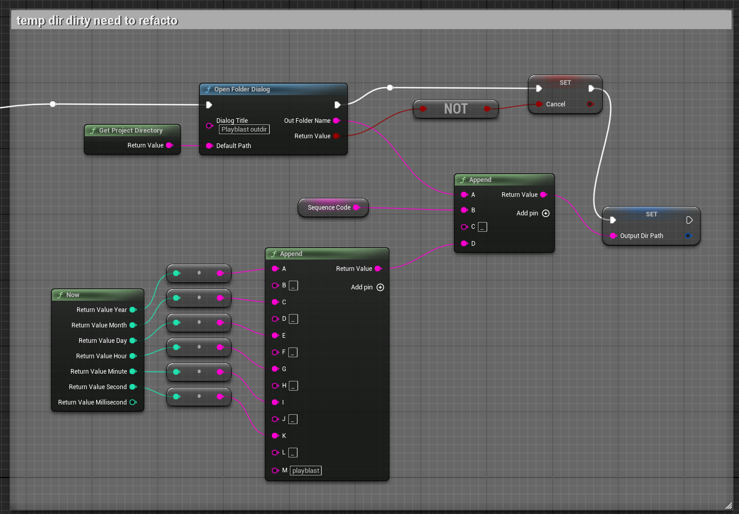The image size is (739, 514).
Task: Click the comment box resize handle
Action: tap(728, 506)
